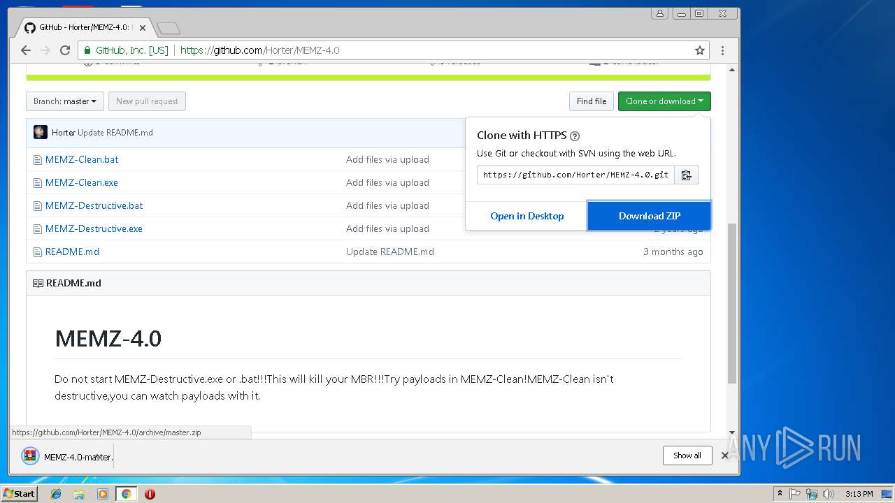Click the page vertical scrollbar thumb

tap(732, 303)
